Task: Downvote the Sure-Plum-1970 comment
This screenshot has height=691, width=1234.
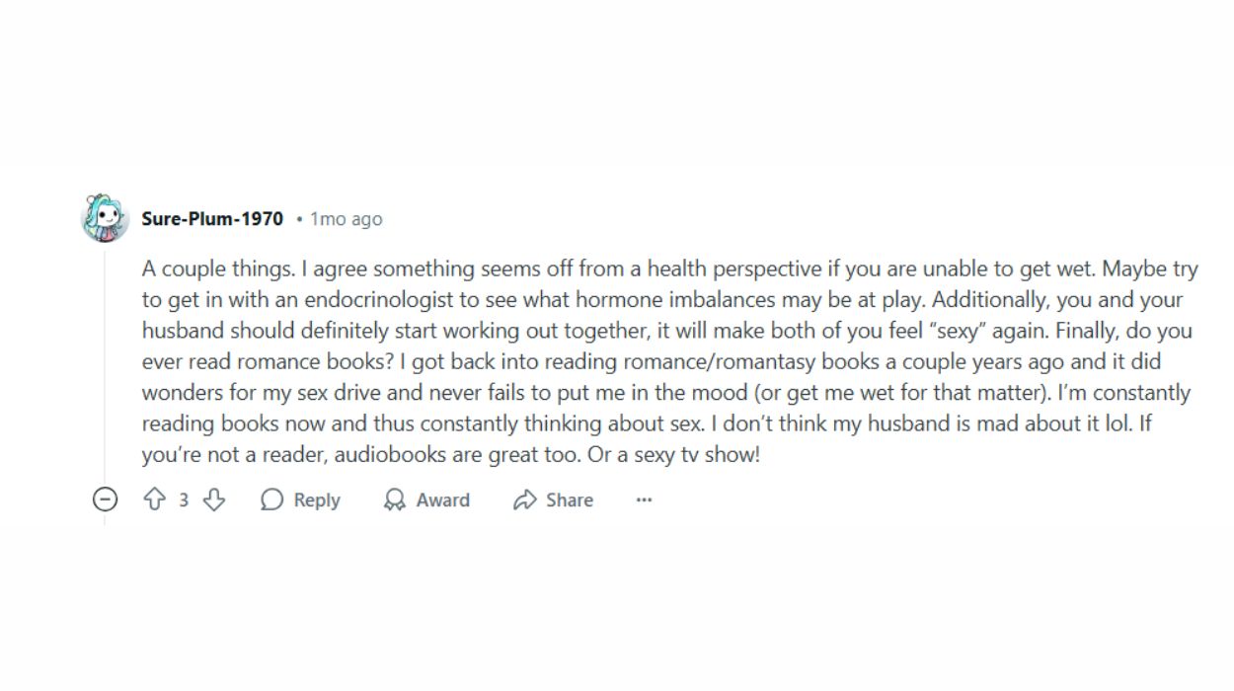Action: click(213, 499)
